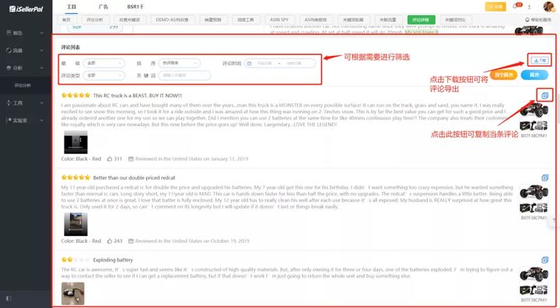Click product image beside 'Better than' review
The image size is (560, 308).
click(x=534, y=199)
